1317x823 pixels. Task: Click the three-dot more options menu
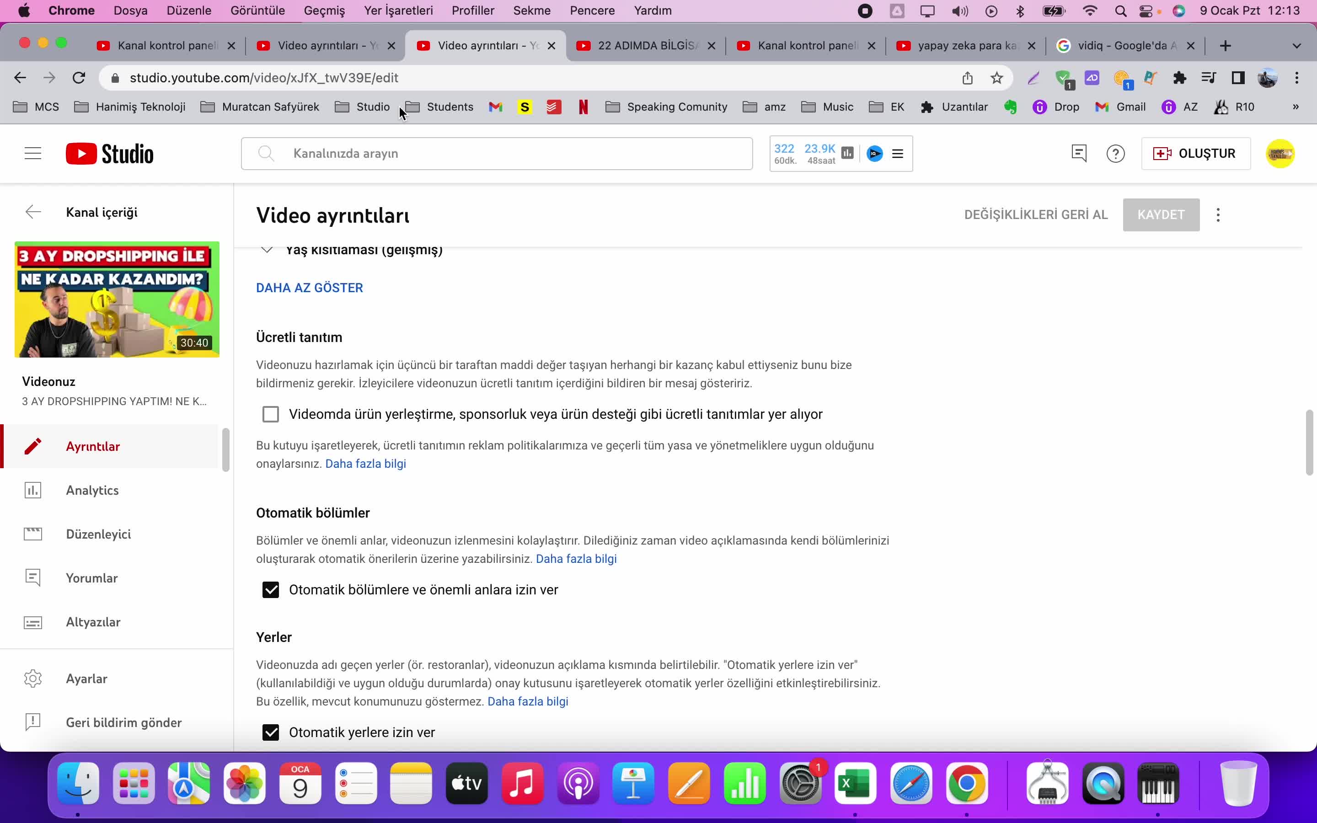point(1217,214)
